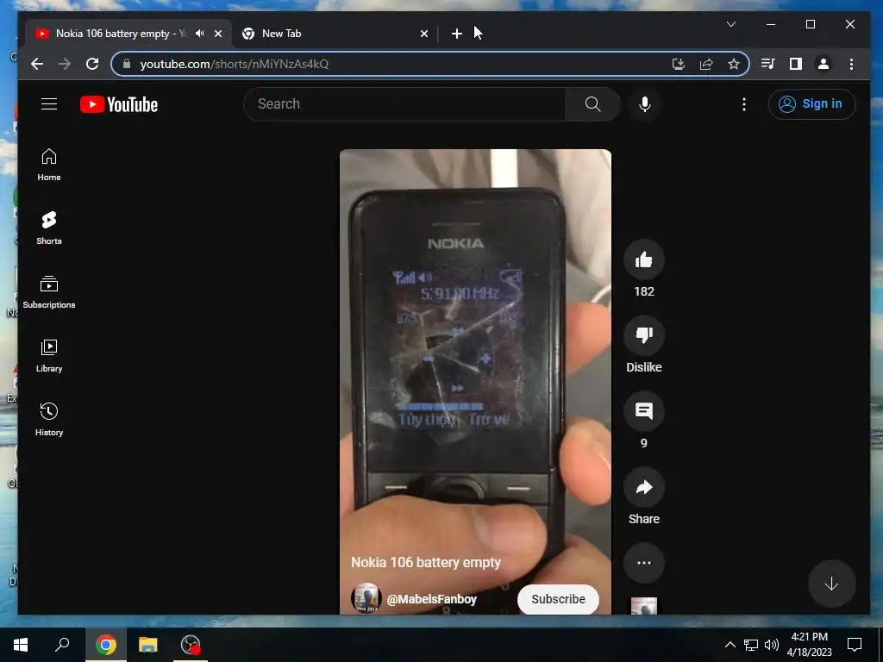Open Chrome media controls icon
Image resolution: width=883 pixels, height=662 pixels.
[x=767, y=64]
